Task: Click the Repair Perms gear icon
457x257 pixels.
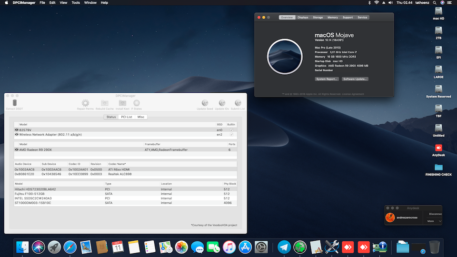Action: 85,103
